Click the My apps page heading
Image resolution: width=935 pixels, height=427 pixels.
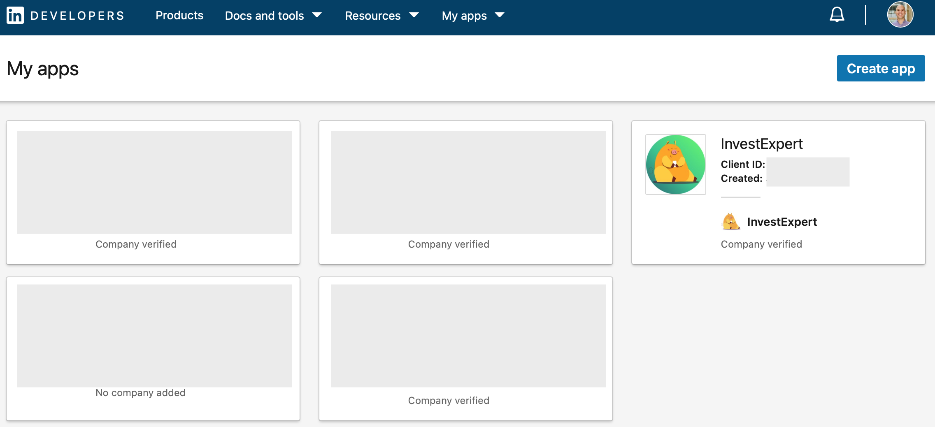coord(43,69)
